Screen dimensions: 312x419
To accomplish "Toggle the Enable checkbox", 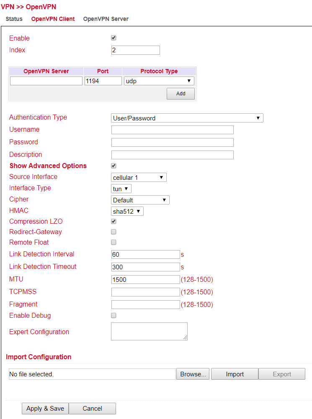I will pos(113,38).
